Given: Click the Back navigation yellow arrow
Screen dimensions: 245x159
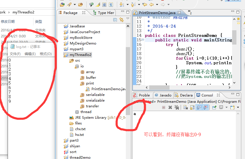Looking at the screenshot, I should tap(152, 5).
